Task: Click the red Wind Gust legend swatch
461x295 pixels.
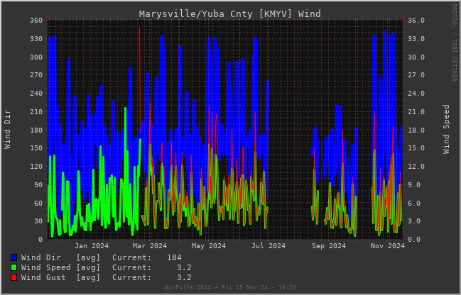Action: [x=13, y=277]
